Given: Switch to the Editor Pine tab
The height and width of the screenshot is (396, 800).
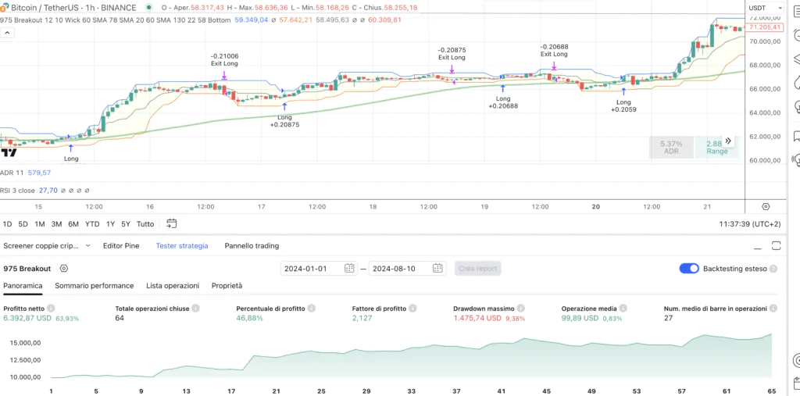Looking at the screenshot, I should pyautogui.click(x=121, y=246).
